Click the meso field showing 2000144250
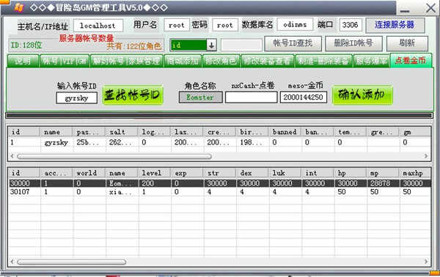This screenshot has width=440, height=277. (x=304, y=97)
